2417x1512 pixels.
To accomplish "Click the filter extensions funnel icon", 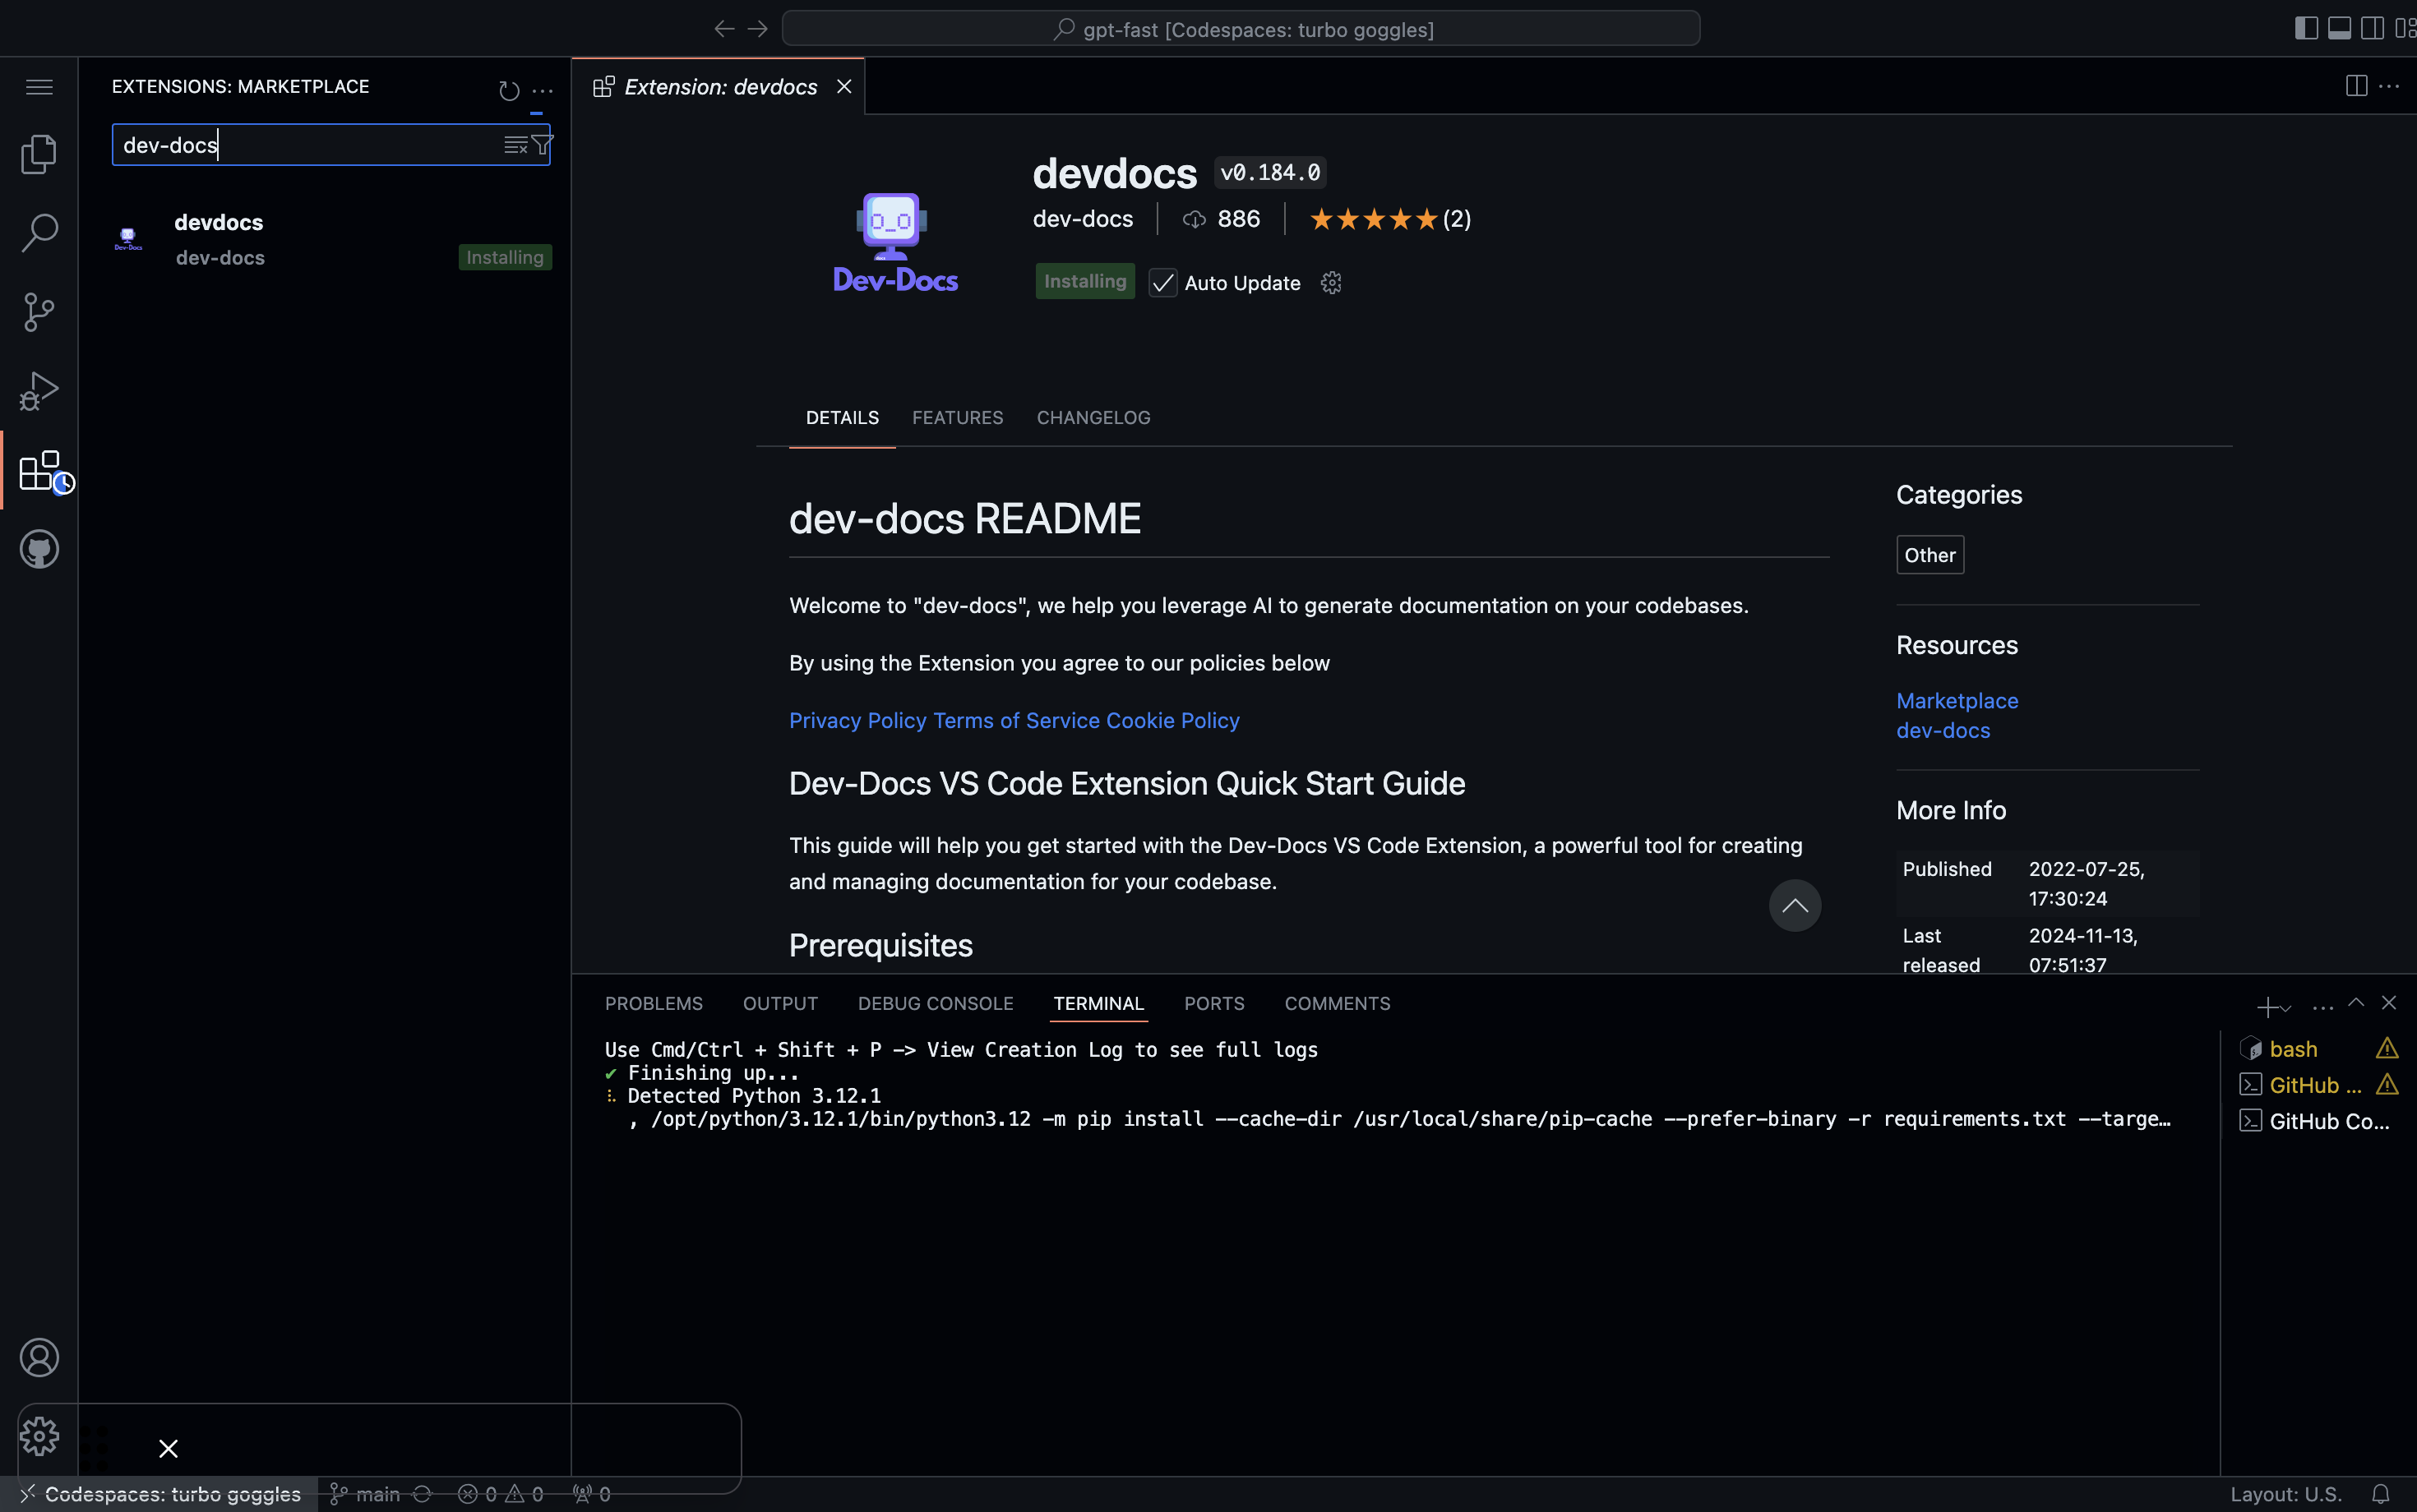I will coord(543,145).
